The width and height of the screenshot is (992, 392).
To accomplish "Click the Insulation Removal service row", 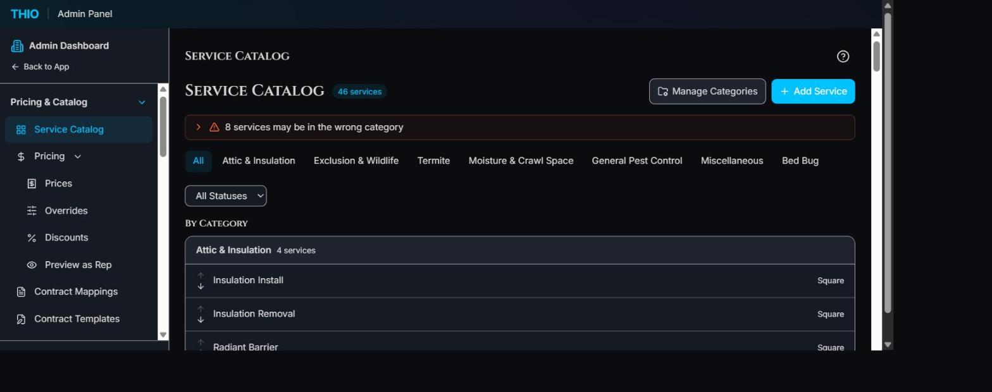I will coord(519,314).
